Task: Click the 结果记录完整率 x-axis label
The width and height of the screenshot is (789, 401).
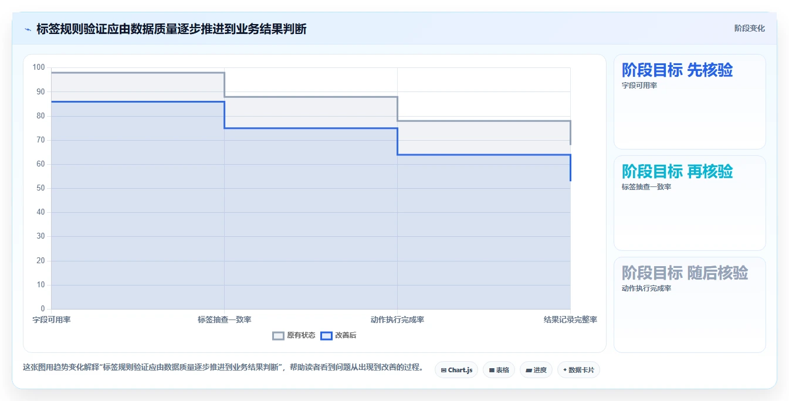Action: pyautogui.click(x=570, y=320)
